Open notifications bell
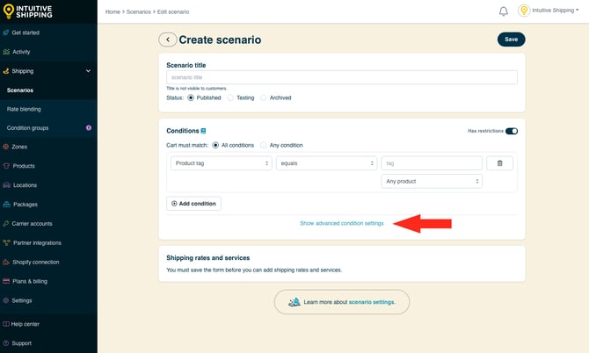 point(504,11)
